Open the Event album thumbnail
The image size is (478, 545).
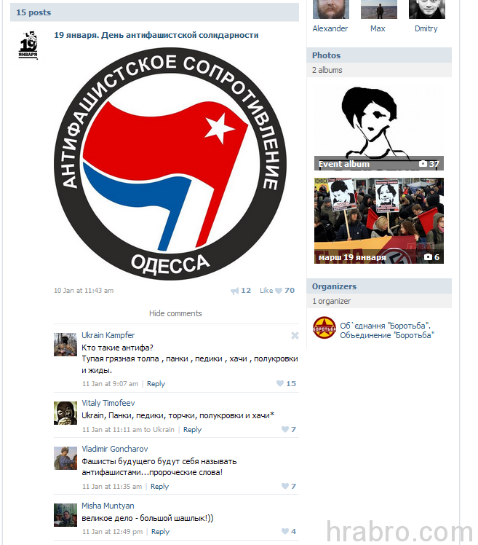click(x=379, y=128)
